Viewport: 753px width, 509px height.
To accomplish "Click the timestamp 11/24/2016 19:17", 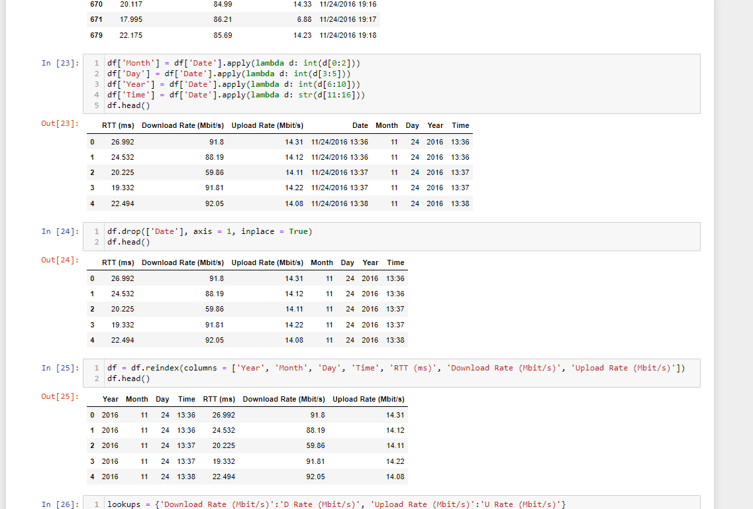I will click(x=348, y=19).
